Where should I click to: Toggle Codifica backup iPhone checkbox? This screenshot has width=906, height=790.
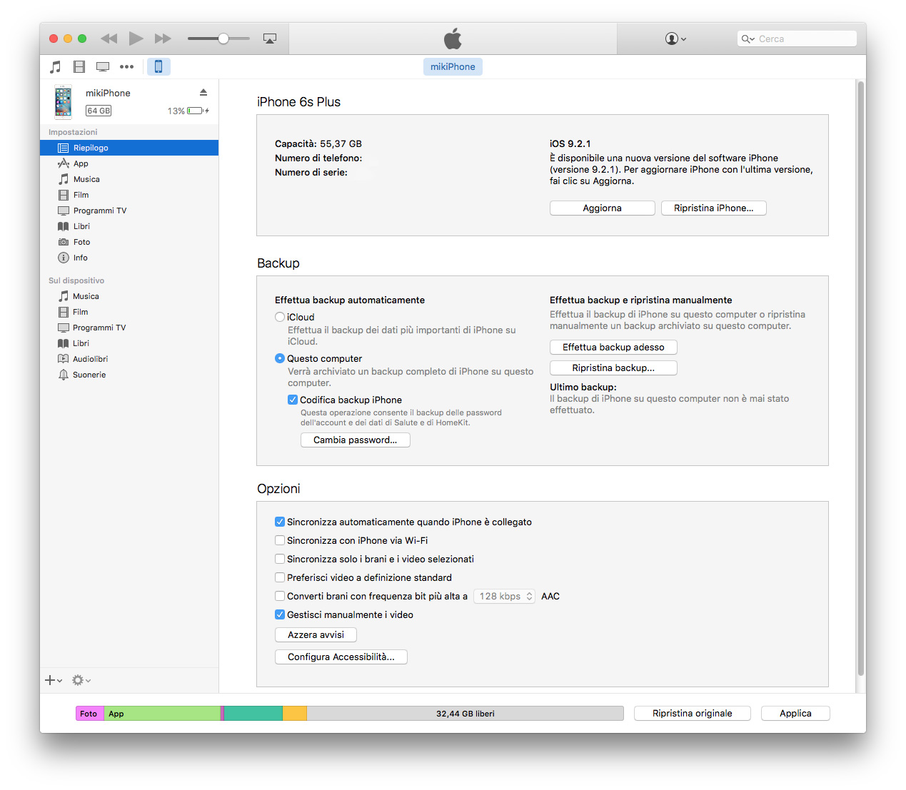pyautogui.click(x=293, y=400)
